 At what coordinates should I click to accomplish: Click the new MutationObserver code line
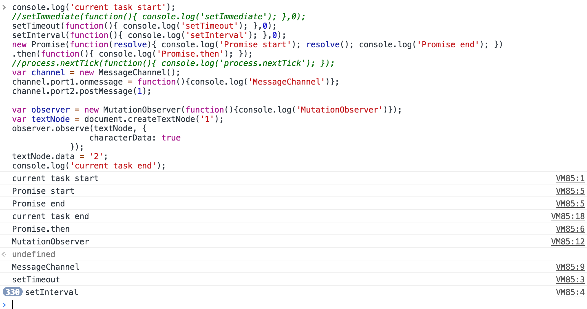tap(207, 110)
